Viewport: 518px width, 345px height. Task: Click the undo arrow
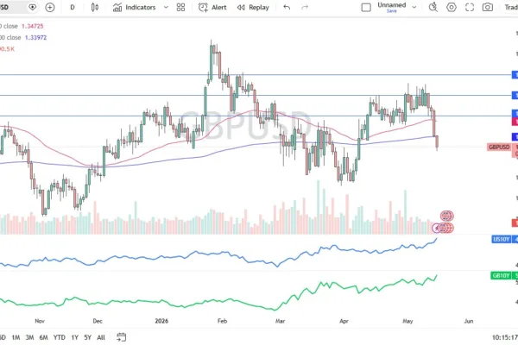pyautogui.click(x=287, y=7)
